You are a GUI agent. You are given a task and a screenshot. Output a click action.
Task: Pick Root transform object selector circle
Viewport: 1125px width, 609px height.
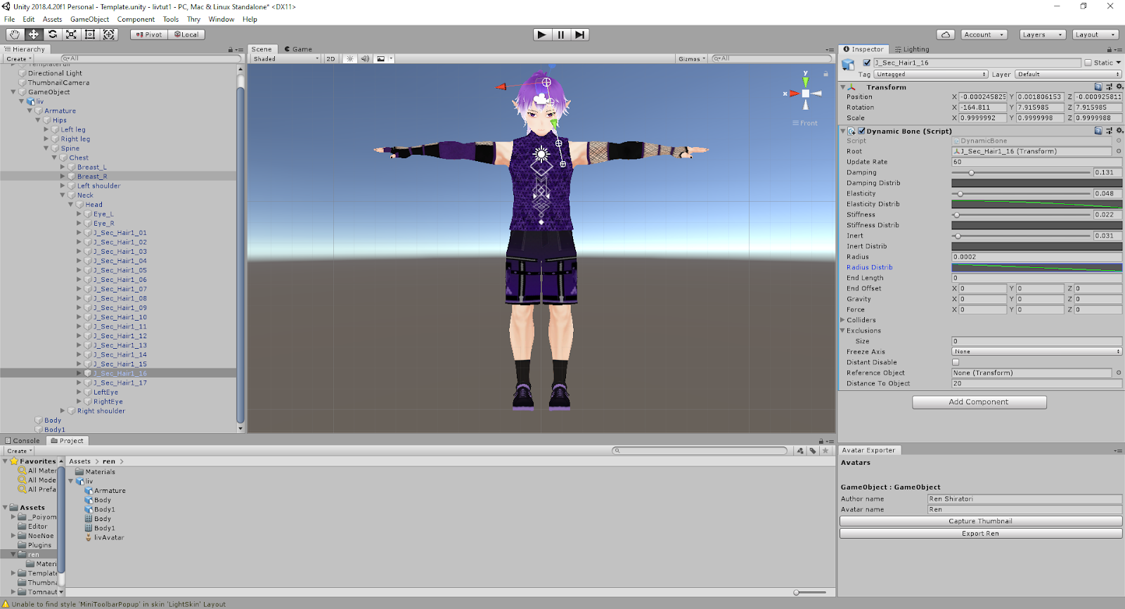(1119, 151)
